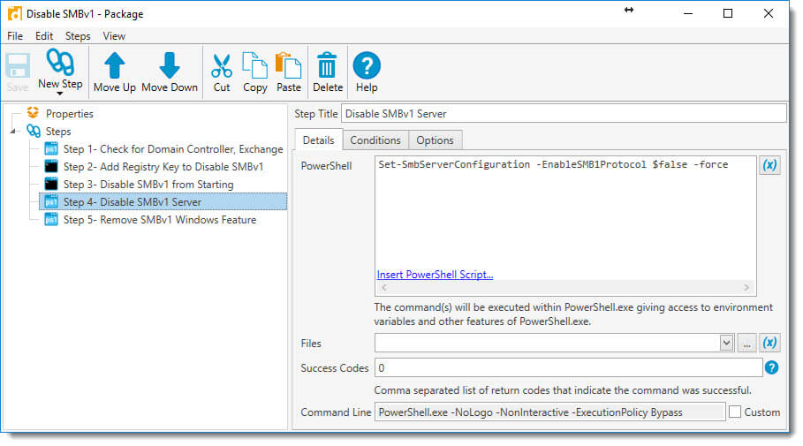
Task: Browse for files with the ellipsis button
Action: [746, 343]
